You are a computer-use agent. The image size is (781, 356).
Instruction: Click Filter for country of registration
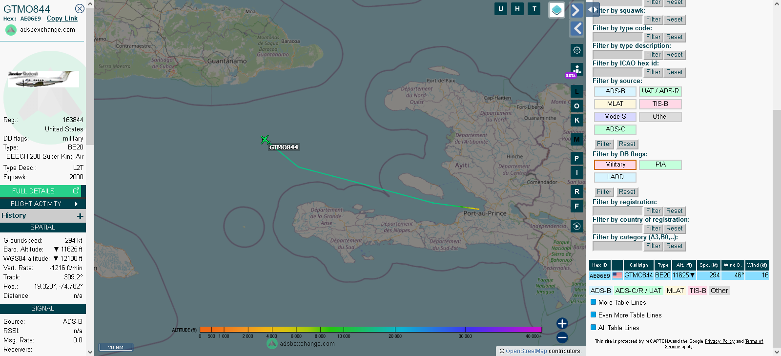653,229
